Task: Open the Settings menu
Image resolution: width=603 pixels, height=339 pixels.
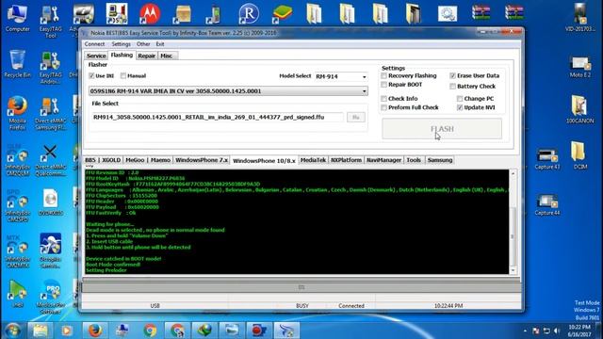Action: point(122,44)
